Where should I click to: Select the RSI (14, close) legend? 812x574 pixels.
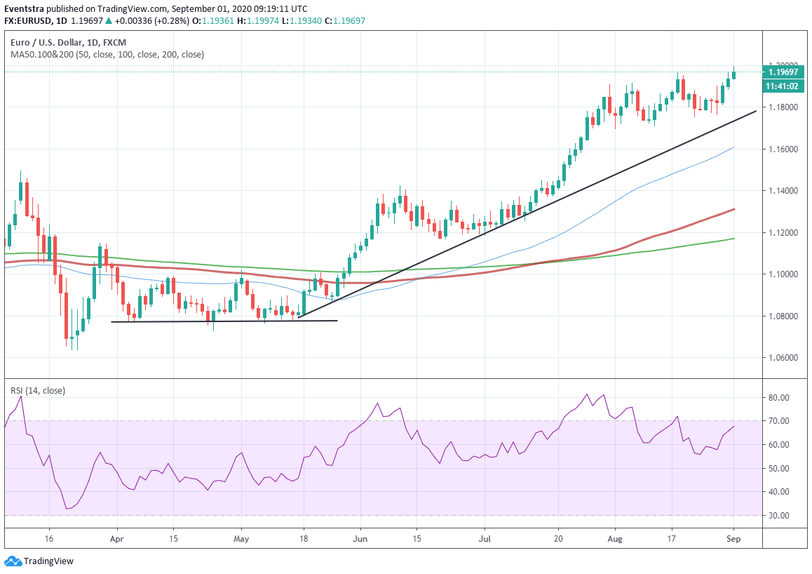37,389
